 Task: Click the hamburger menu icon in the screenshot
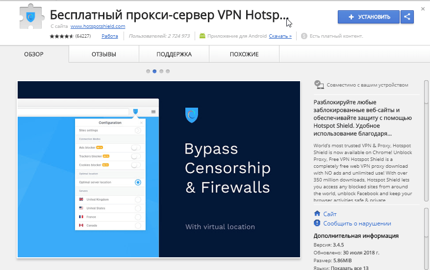(x=153, y=112)
